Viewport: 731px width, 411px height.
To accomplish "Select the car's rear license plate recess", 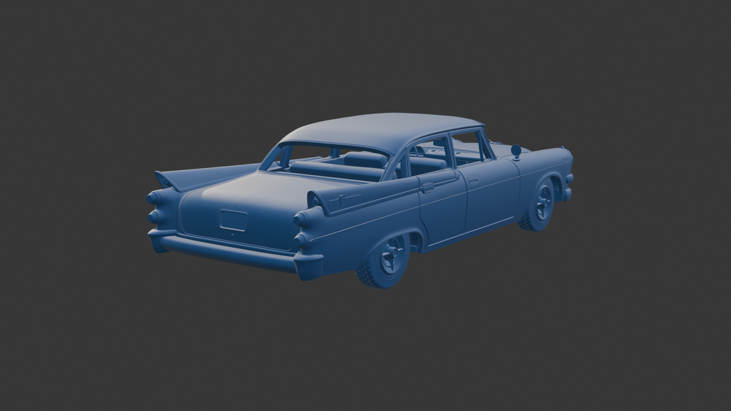I will pyautogui.click(x=233, y=220).
